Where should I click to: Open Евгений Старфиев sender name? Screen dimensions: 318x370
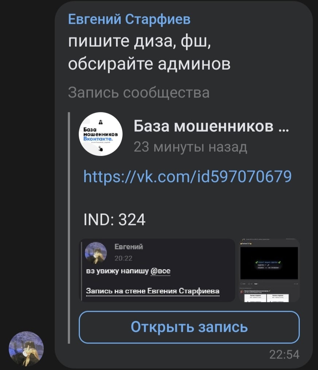tap(129, 19)
